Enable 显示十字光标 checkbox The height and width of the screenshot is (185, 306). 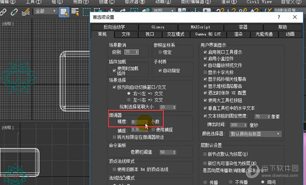tap(205, 72)
